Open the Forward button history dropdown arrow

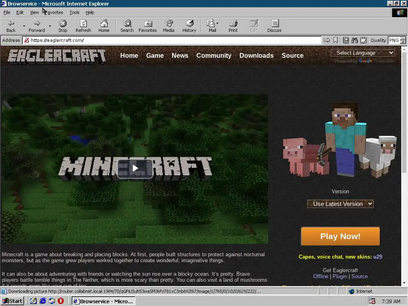pyautogui.click(x=50, y=26)
